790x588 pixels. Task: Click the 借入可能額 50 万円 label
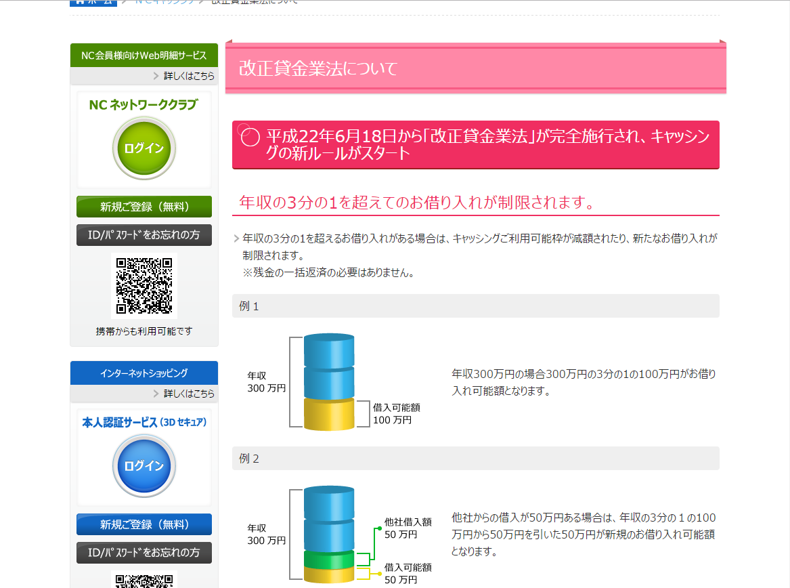[x=408, y=573]
